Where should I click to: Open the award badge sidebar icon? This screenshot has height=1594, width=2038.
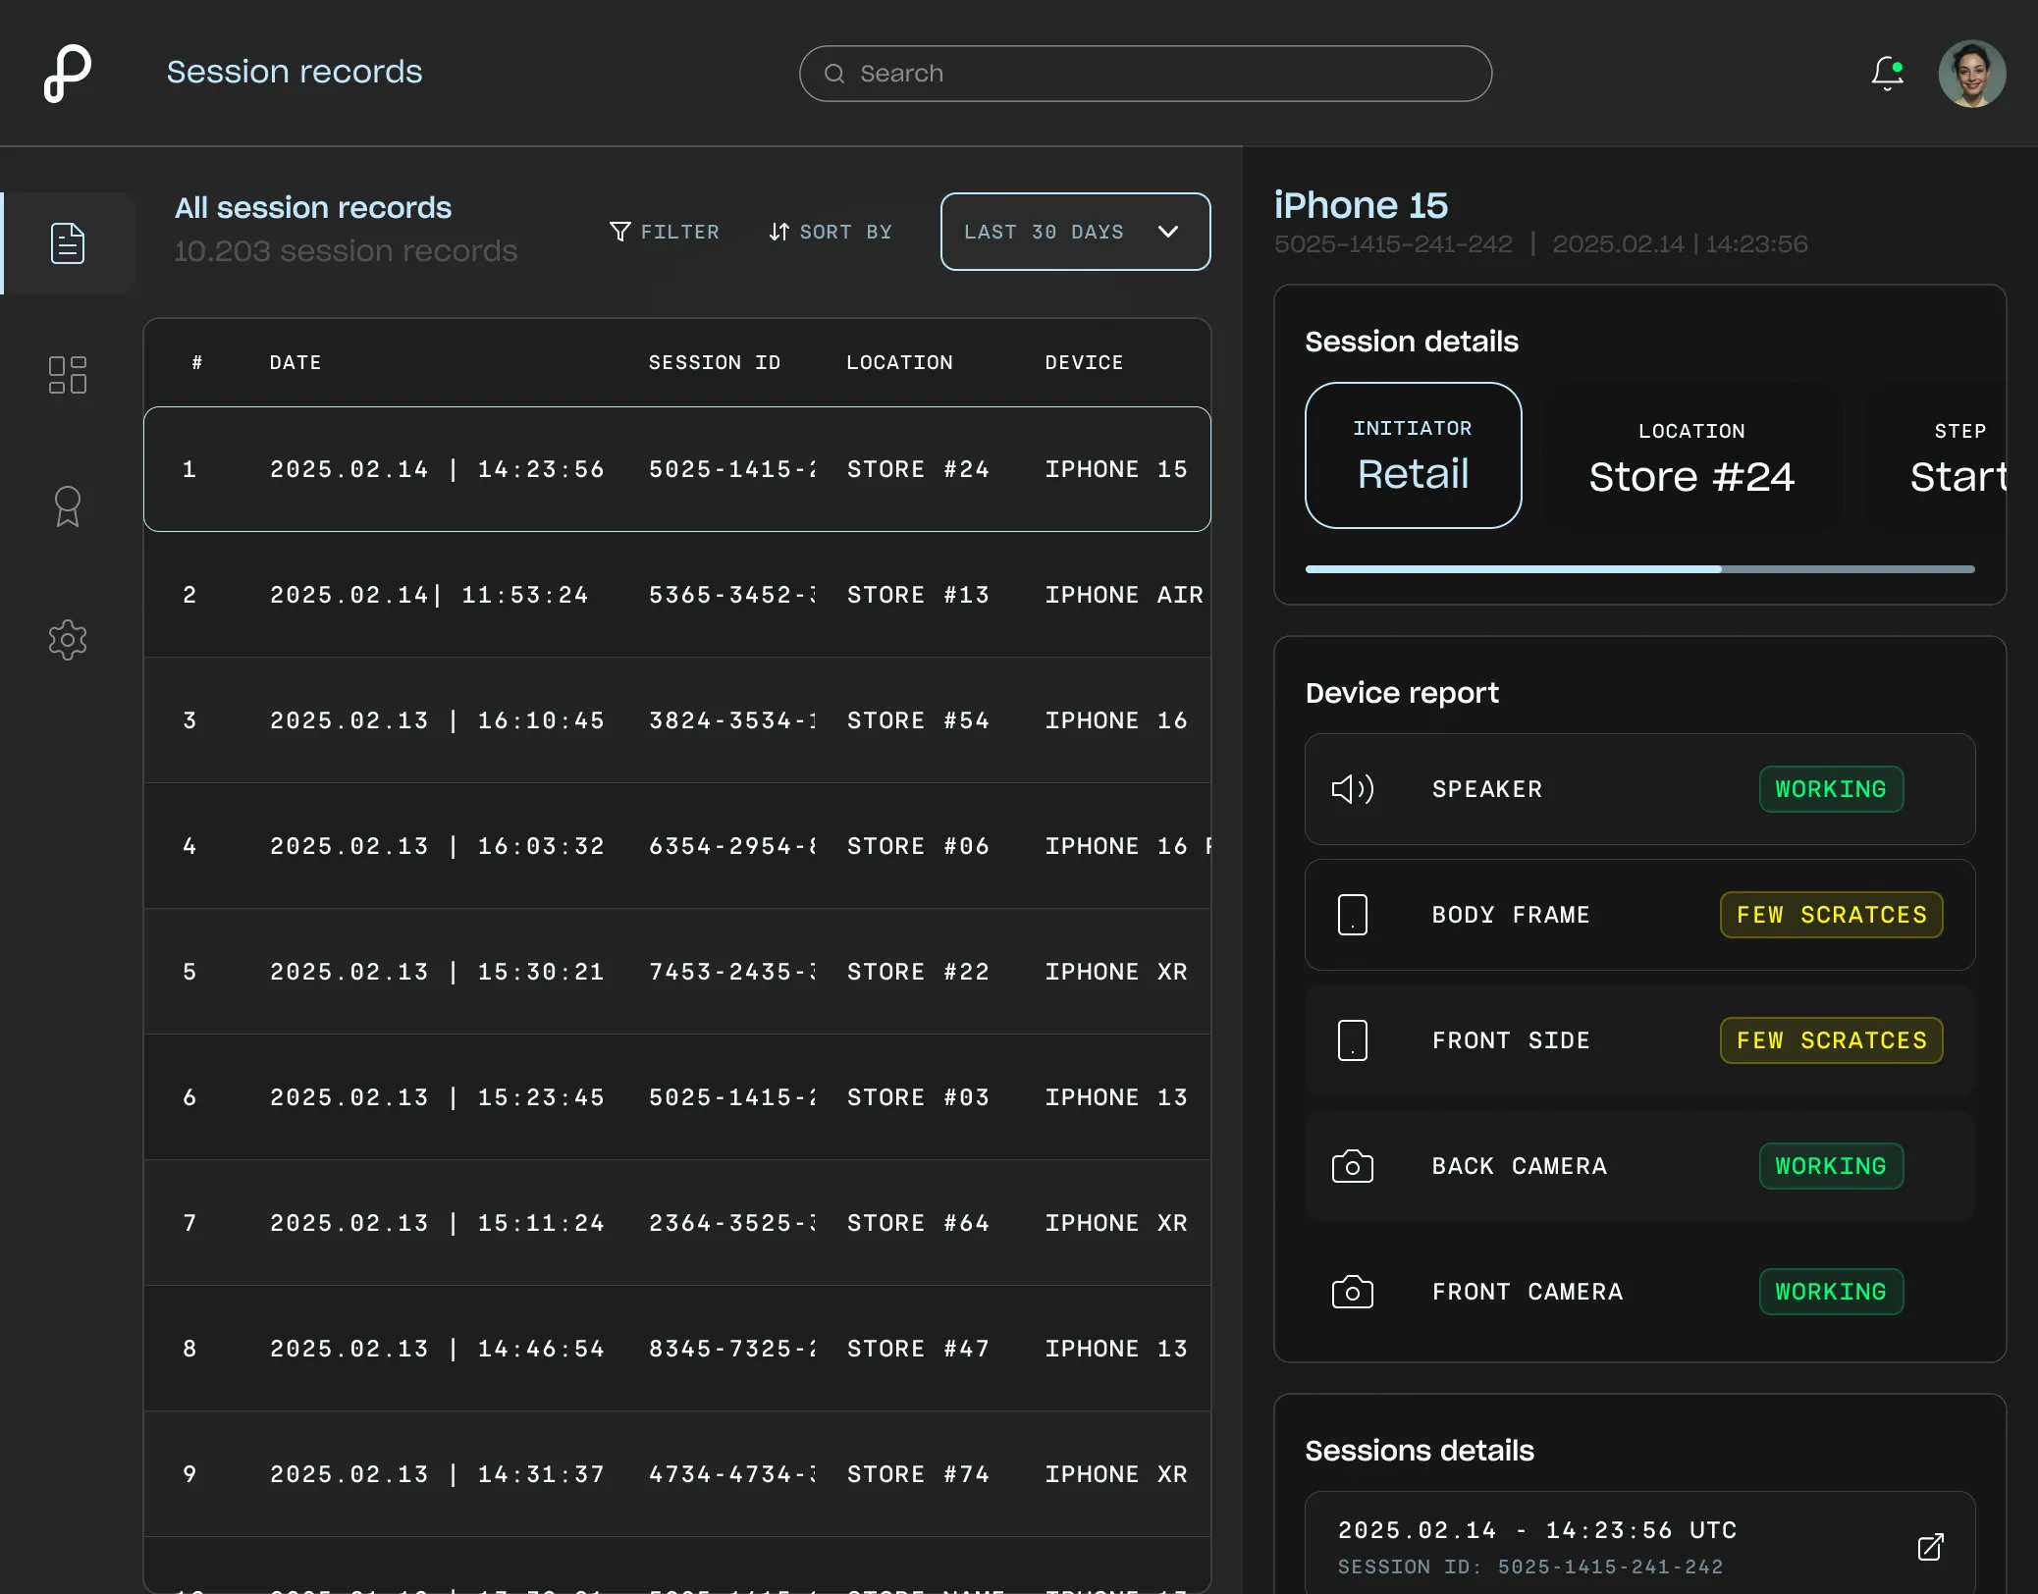(68, 506)
